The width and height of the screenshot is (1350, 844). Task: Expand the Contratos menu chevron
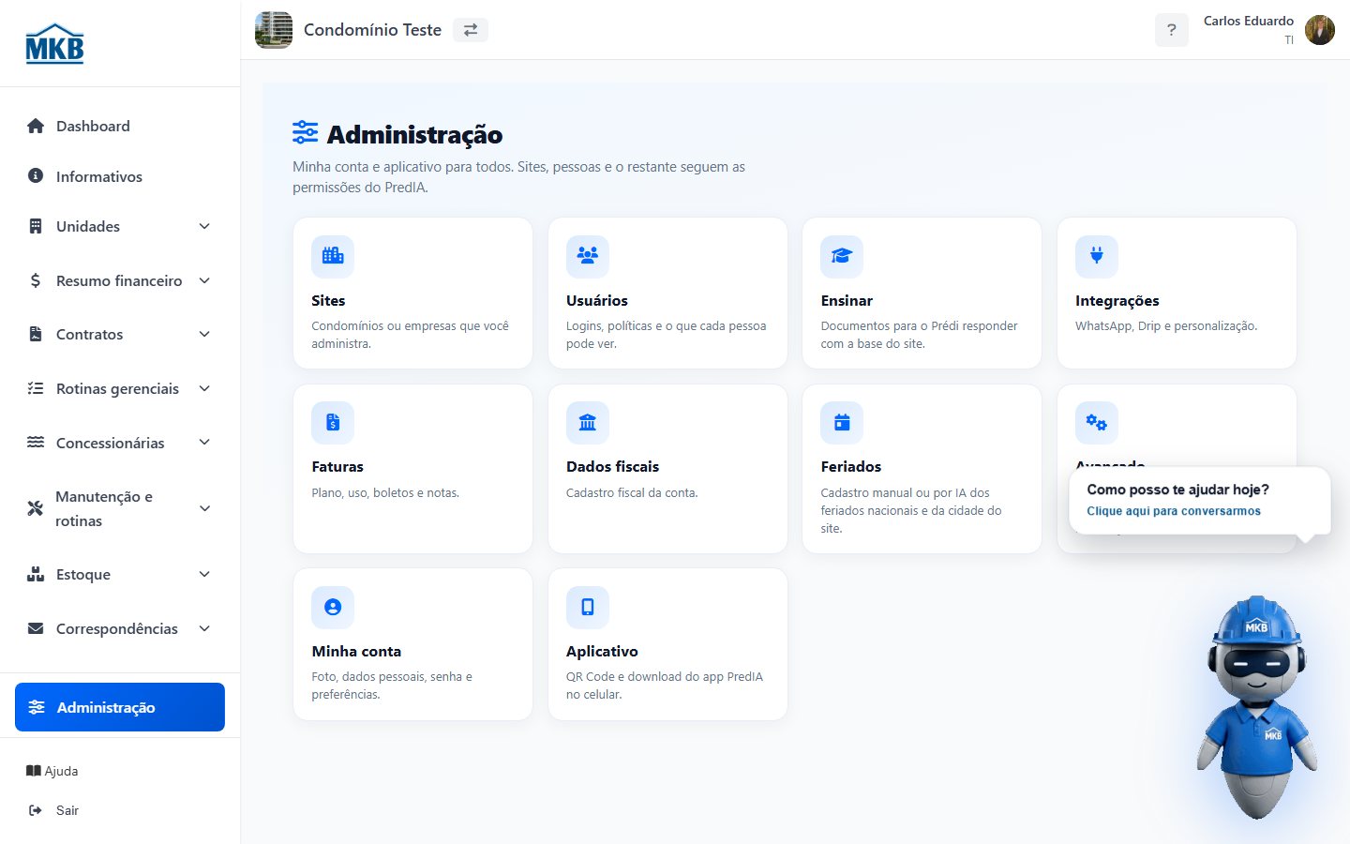tap(204, 335)
